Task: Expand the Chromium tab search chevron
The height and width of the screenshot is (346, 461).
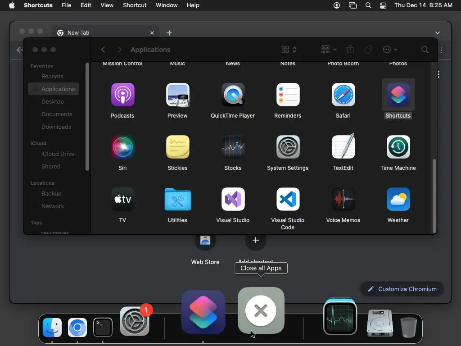Action: (438, 32)
